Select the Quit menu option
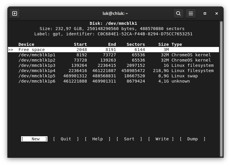The height and width of the screenshot is (166, 231). coord(66,139)
